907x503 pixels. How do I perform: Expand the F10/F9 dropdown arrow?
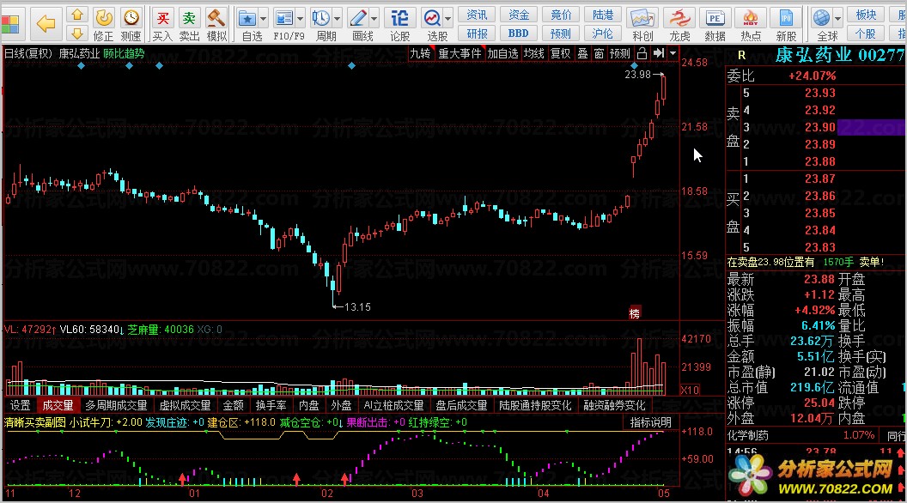tap(301, 19)
